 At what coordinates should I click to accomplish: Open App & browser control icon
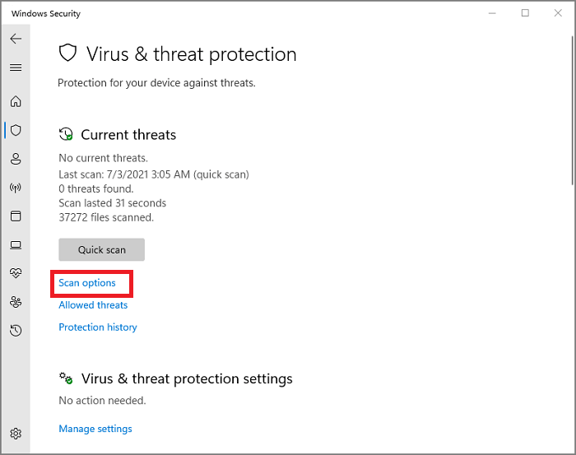point(16,216)
